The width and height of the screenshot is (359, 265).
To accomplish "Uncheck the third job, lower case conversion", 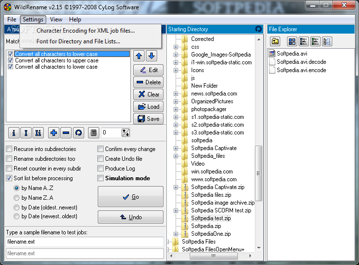I will point(10,67).
